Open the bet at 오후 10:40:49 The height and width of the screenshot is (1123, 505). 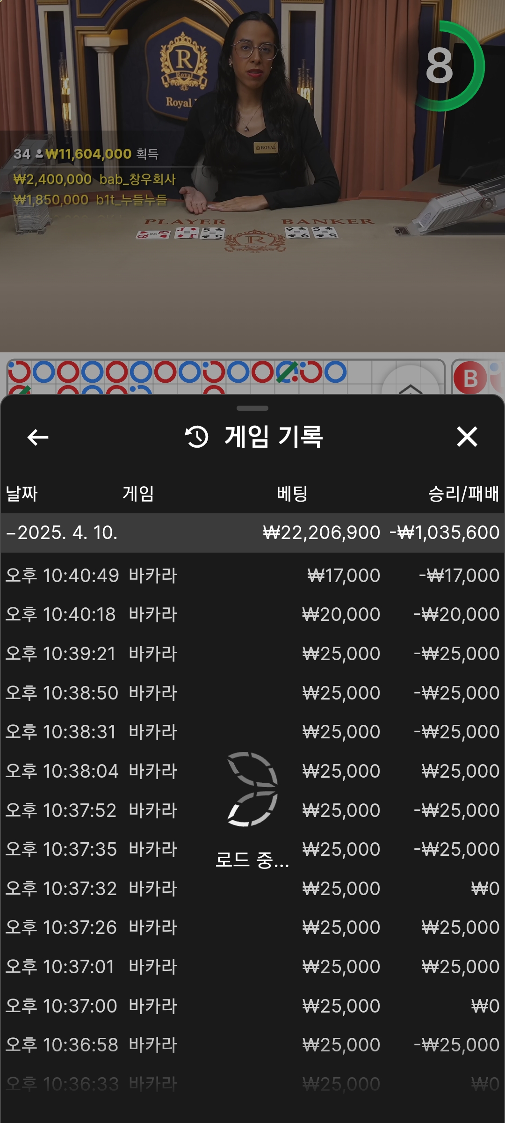(x=252, y=576)
